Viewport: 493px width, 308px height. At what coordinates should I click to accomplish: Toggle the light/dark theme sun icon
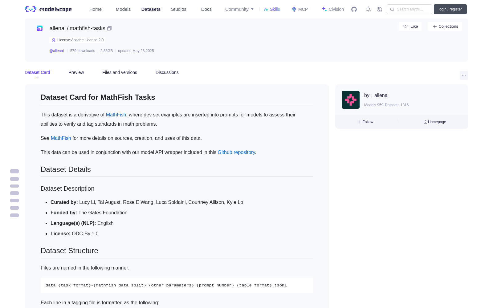(x=368, y=9)
